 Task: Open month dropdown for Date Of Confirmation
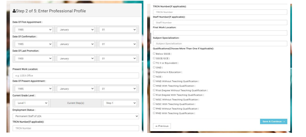tap(76, 44)
